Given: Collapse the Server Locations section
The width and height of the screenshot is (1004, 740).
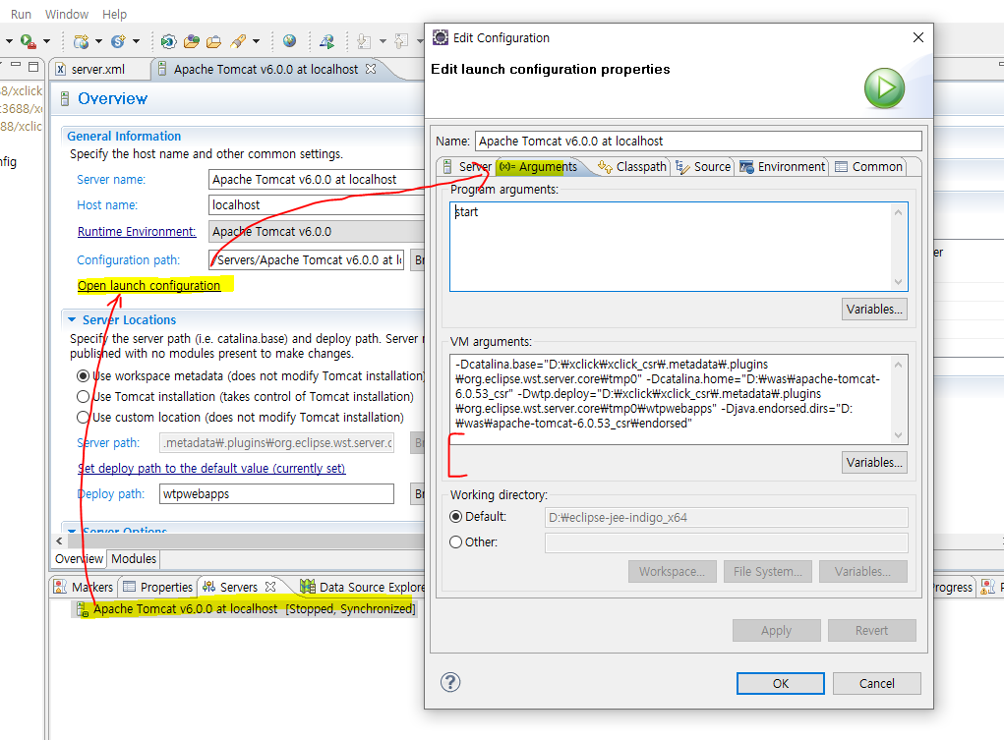Looking at the screenshot, I should click(x=72, y=319).
